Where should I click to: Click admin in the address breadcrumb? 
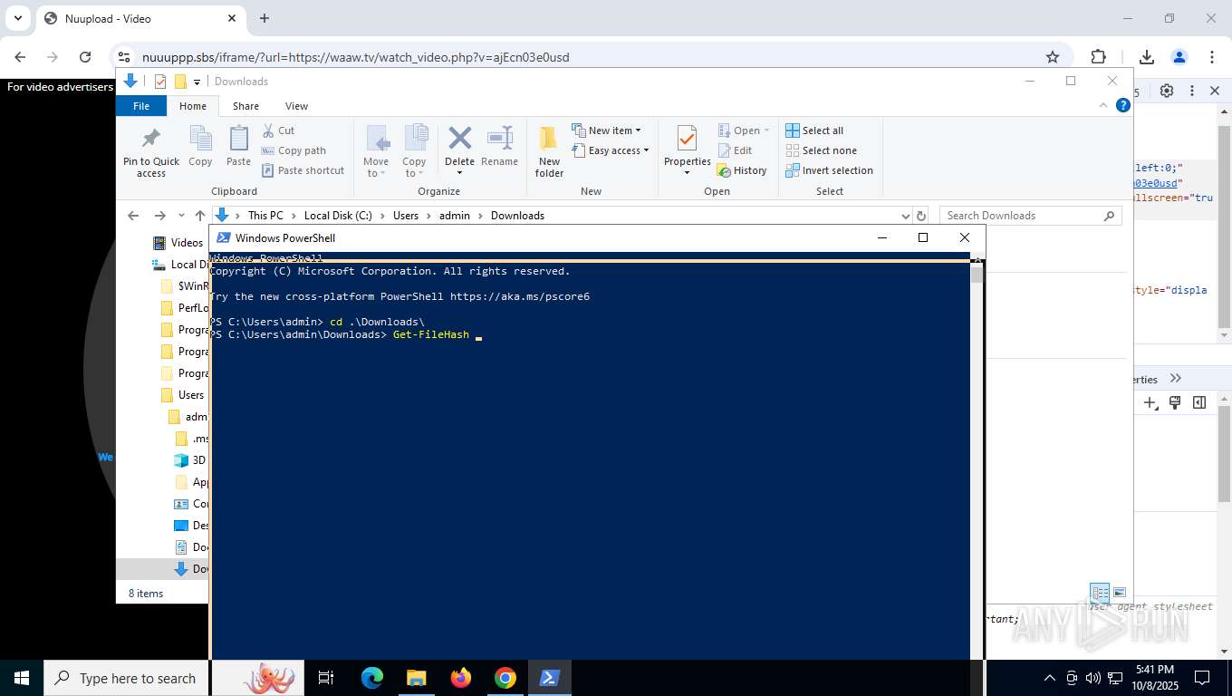click(455, 216)
